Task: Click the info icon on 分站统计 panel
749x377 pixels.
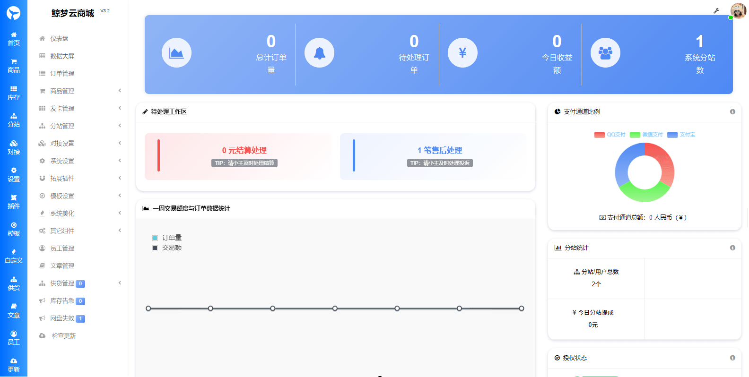Action: click(x=732, y=248)
